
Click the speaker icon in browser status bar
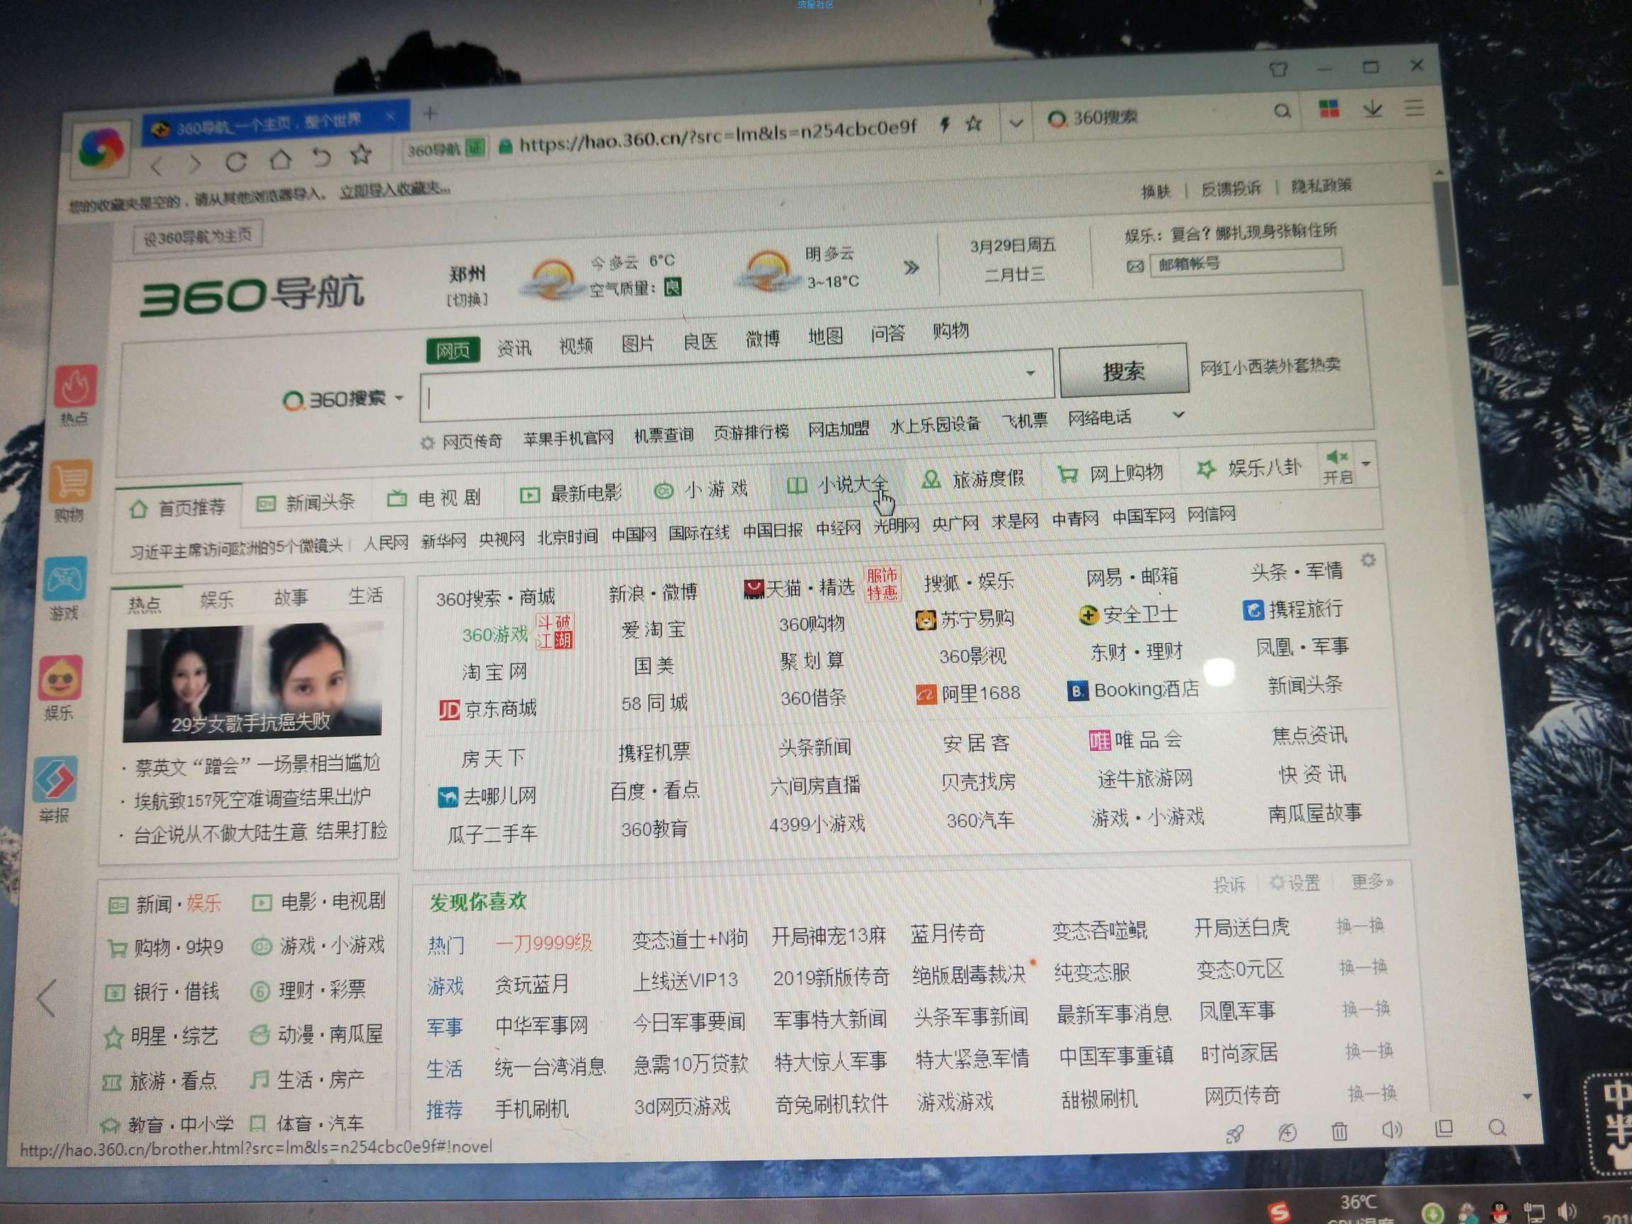[x=1391, y=1130]
